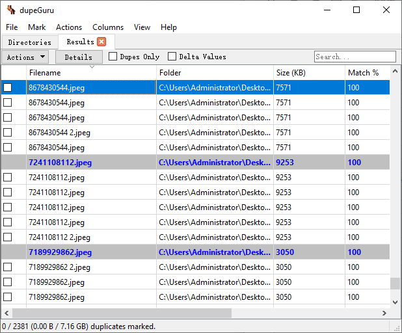Click the horizontal scrollbar right arrow
The width and height of the screenshot is (402, 333).
(x=385, y=313)
